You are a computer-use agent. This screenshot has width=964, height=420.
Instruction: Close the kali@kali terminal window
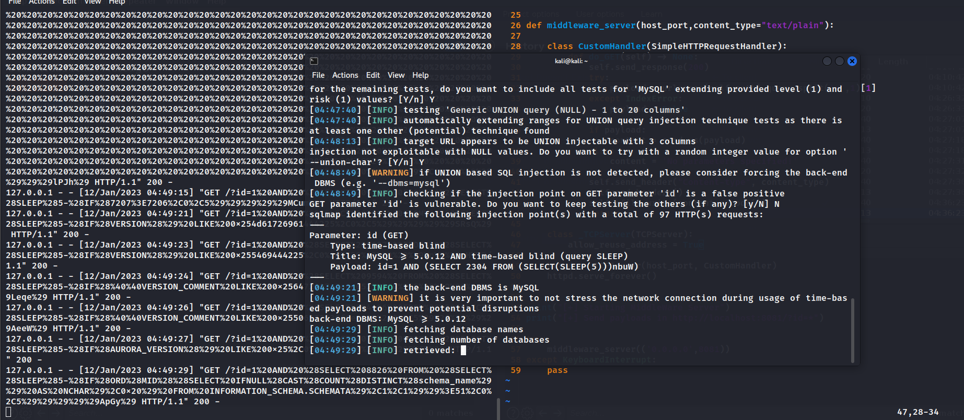coord(852,61)
